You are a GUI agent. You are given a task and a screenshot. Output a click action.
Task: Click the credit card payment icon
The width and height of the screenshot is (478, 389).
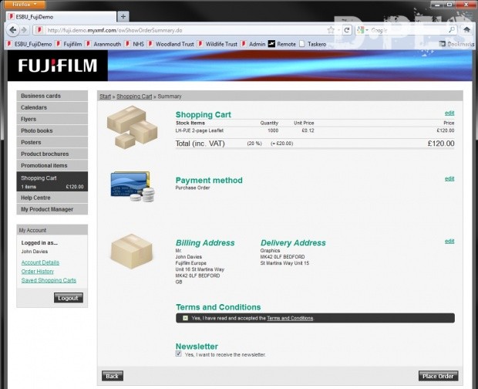click(x=133, y=186)
